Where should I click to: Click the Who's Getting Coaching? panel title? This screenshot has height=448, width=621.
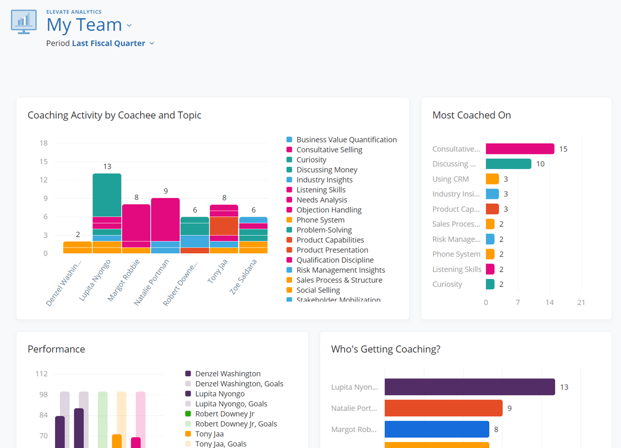click(386, 349)
